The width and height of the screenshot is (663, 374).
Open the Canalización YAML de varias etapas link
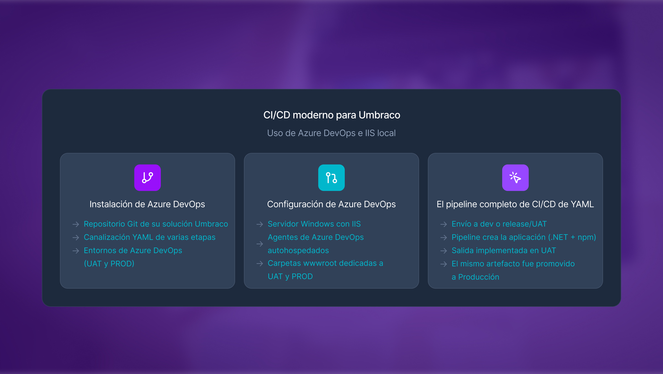(149, 237)
